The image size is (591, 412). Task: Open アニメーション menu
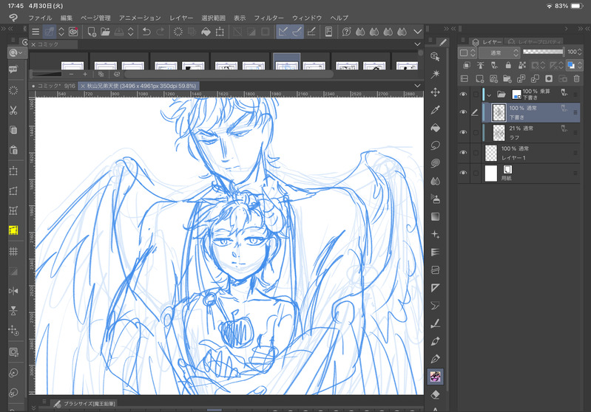click(140, 18)
